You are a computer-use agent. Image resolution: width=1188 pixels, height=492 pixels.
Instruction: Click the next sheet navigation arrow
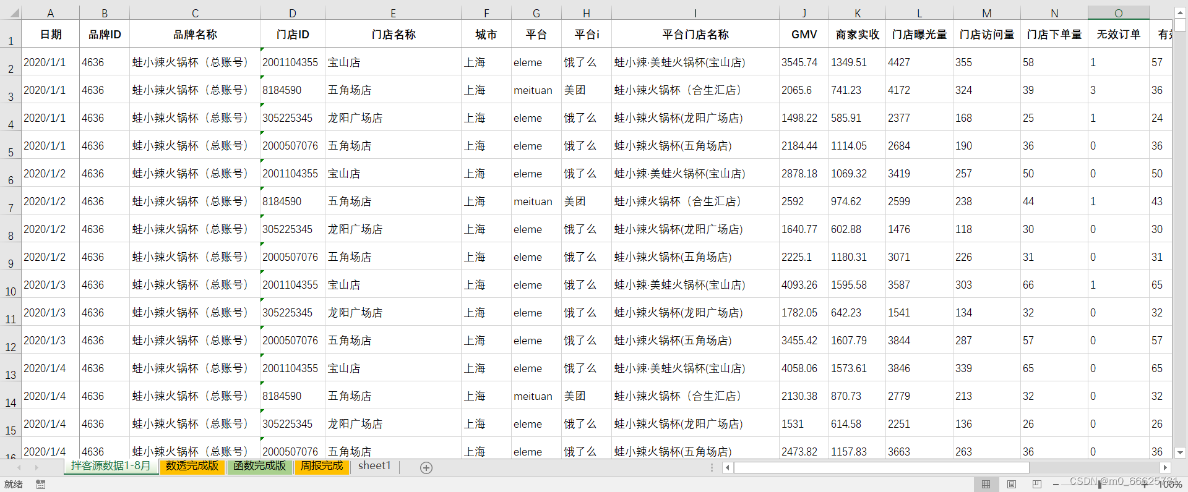click(x=37, y=468)
